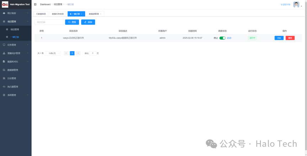Click the oasys-自动化迁移任务 project name cell

click(74, 38)
